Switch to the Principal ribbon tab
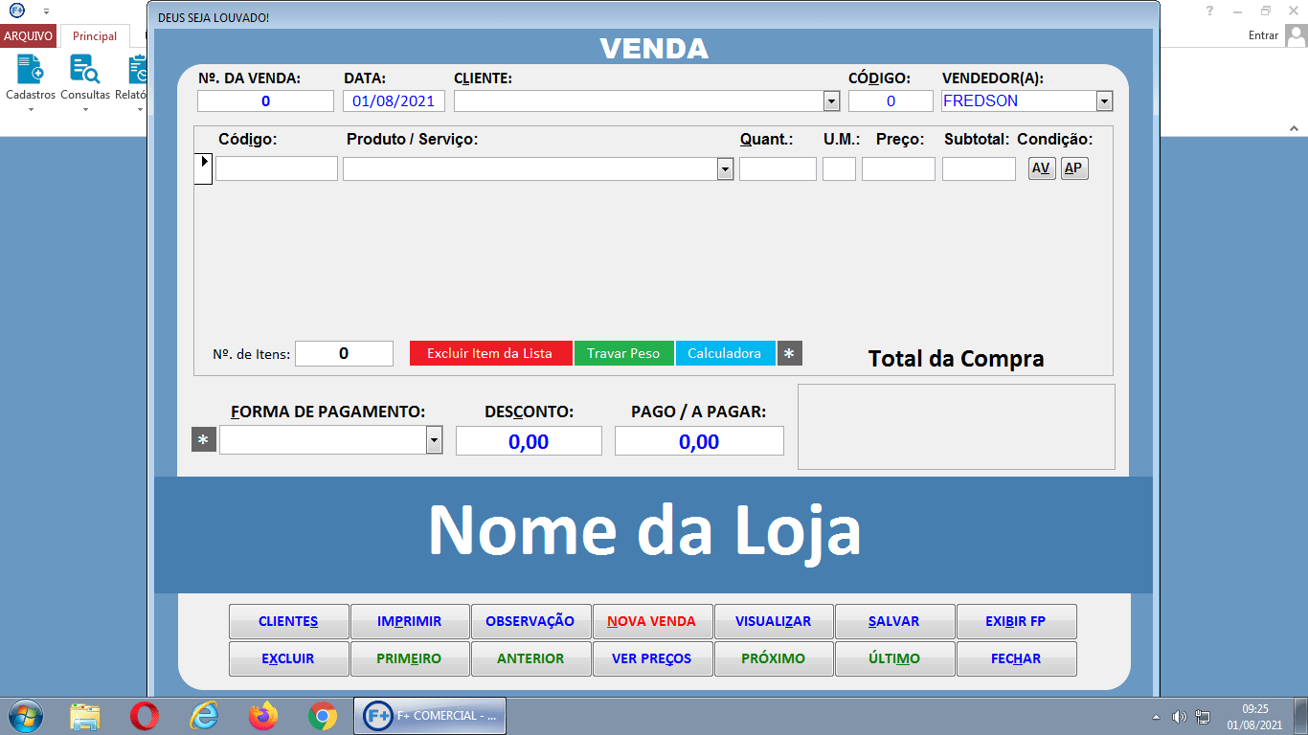 click(95, 36)
